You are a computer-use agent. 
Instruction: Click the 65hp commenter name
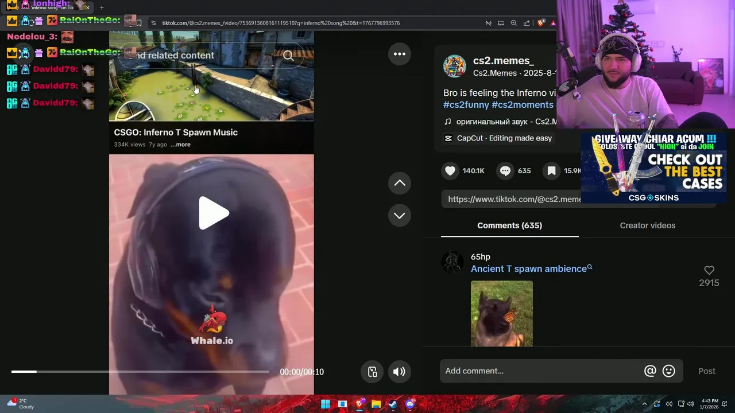pyautogui.click(x=481, y=256)
